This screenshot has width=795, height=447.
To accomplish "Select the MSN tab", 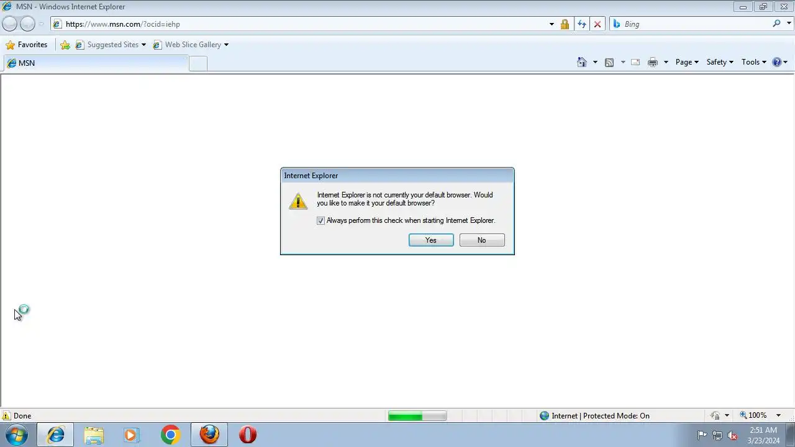I will [x=96, y=63].
